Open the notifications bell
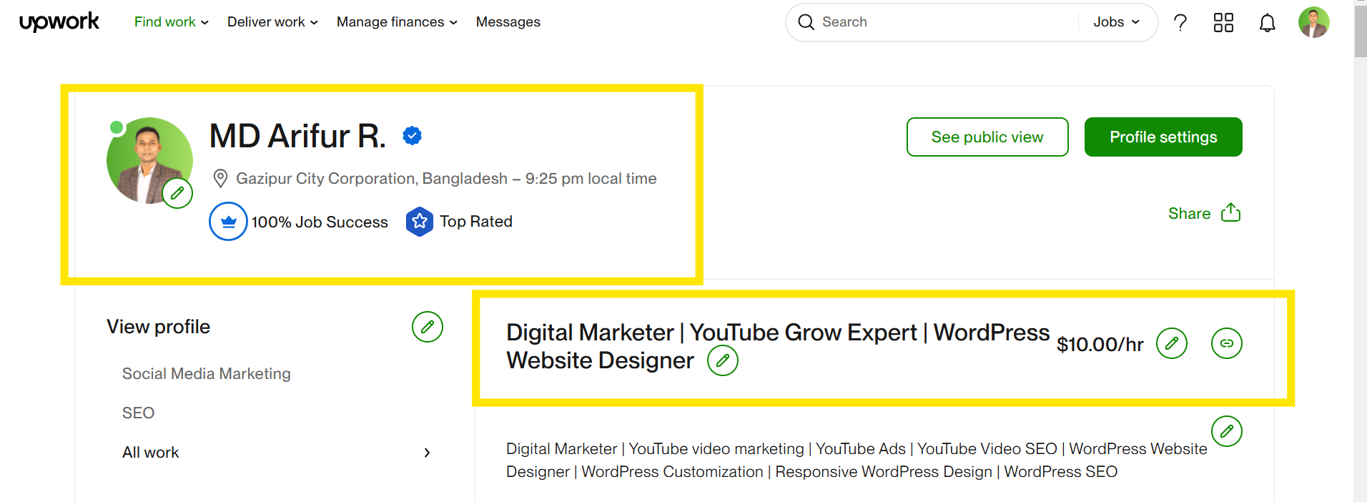Image resolution: width=1367 pixels, height=502 pixels. pos(1267,23)
